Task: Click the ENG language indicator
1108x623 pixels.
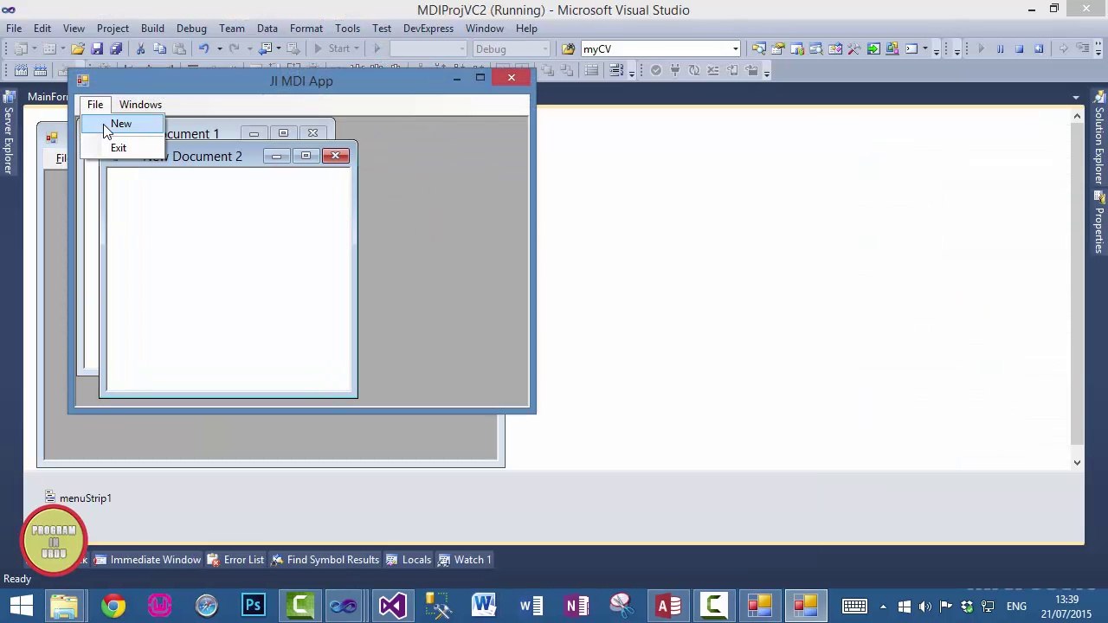Action: [x=1016, y=607]
